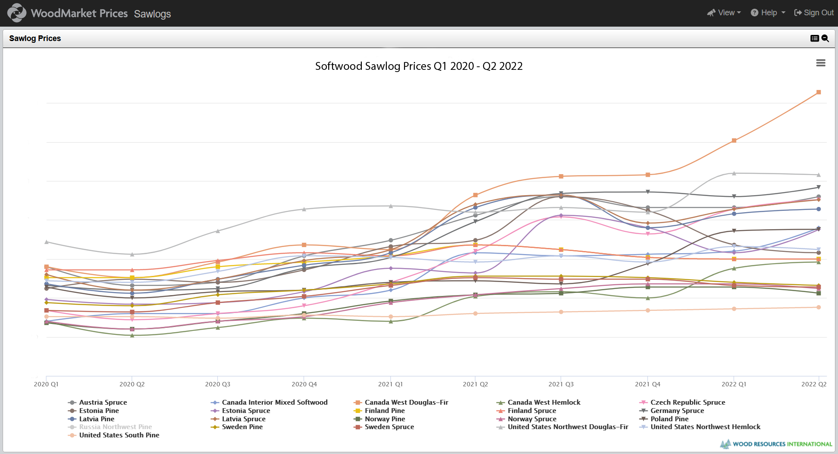The width and height of the screenshot is (838, 454).
Task: Select the Sawlogs menu item
Action: tap(152, 14)
